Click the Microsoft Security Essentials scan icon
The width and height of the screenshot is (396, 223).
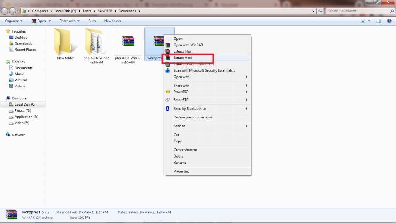click(167, 70)
